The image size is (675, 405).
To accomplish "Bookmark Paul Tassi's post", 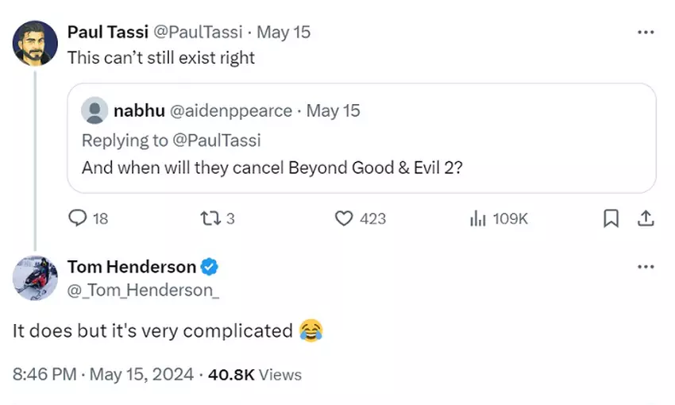I will (611, 218).
